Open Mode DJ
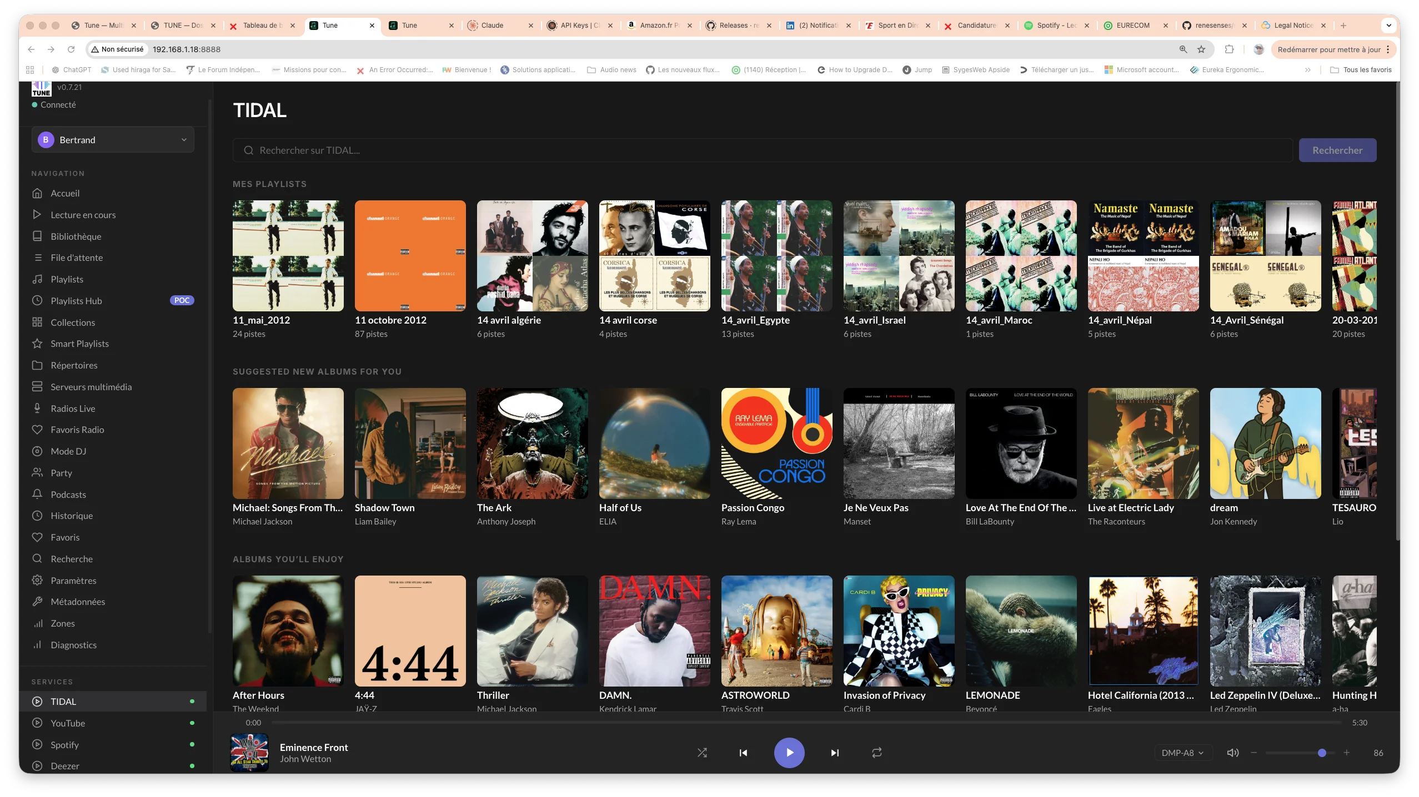1419x797 pixels. click(x=113, y=451)
